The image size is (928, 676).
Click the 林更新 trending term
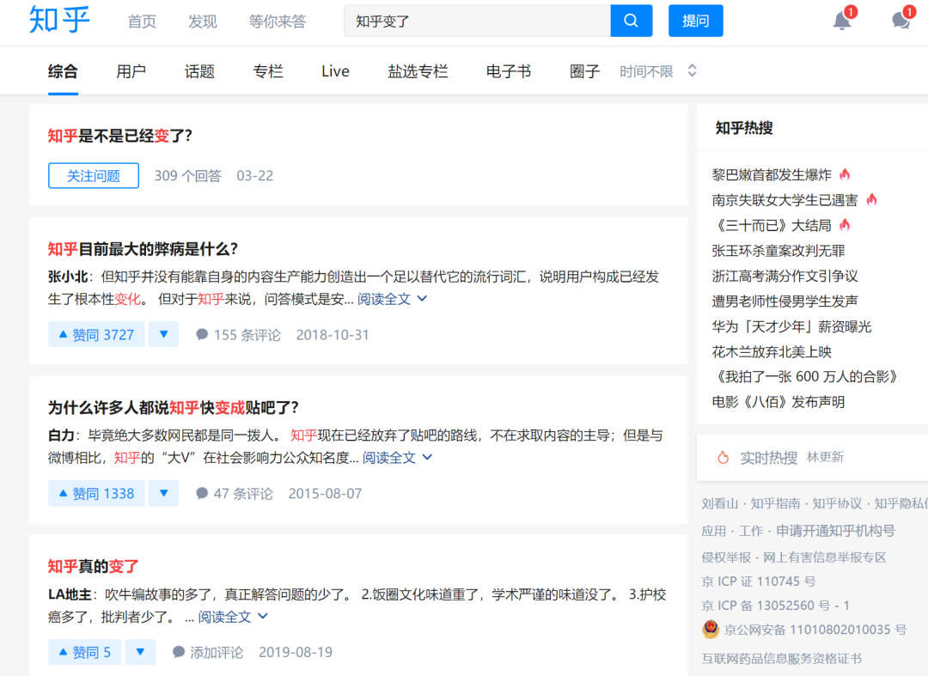point(825,457)
